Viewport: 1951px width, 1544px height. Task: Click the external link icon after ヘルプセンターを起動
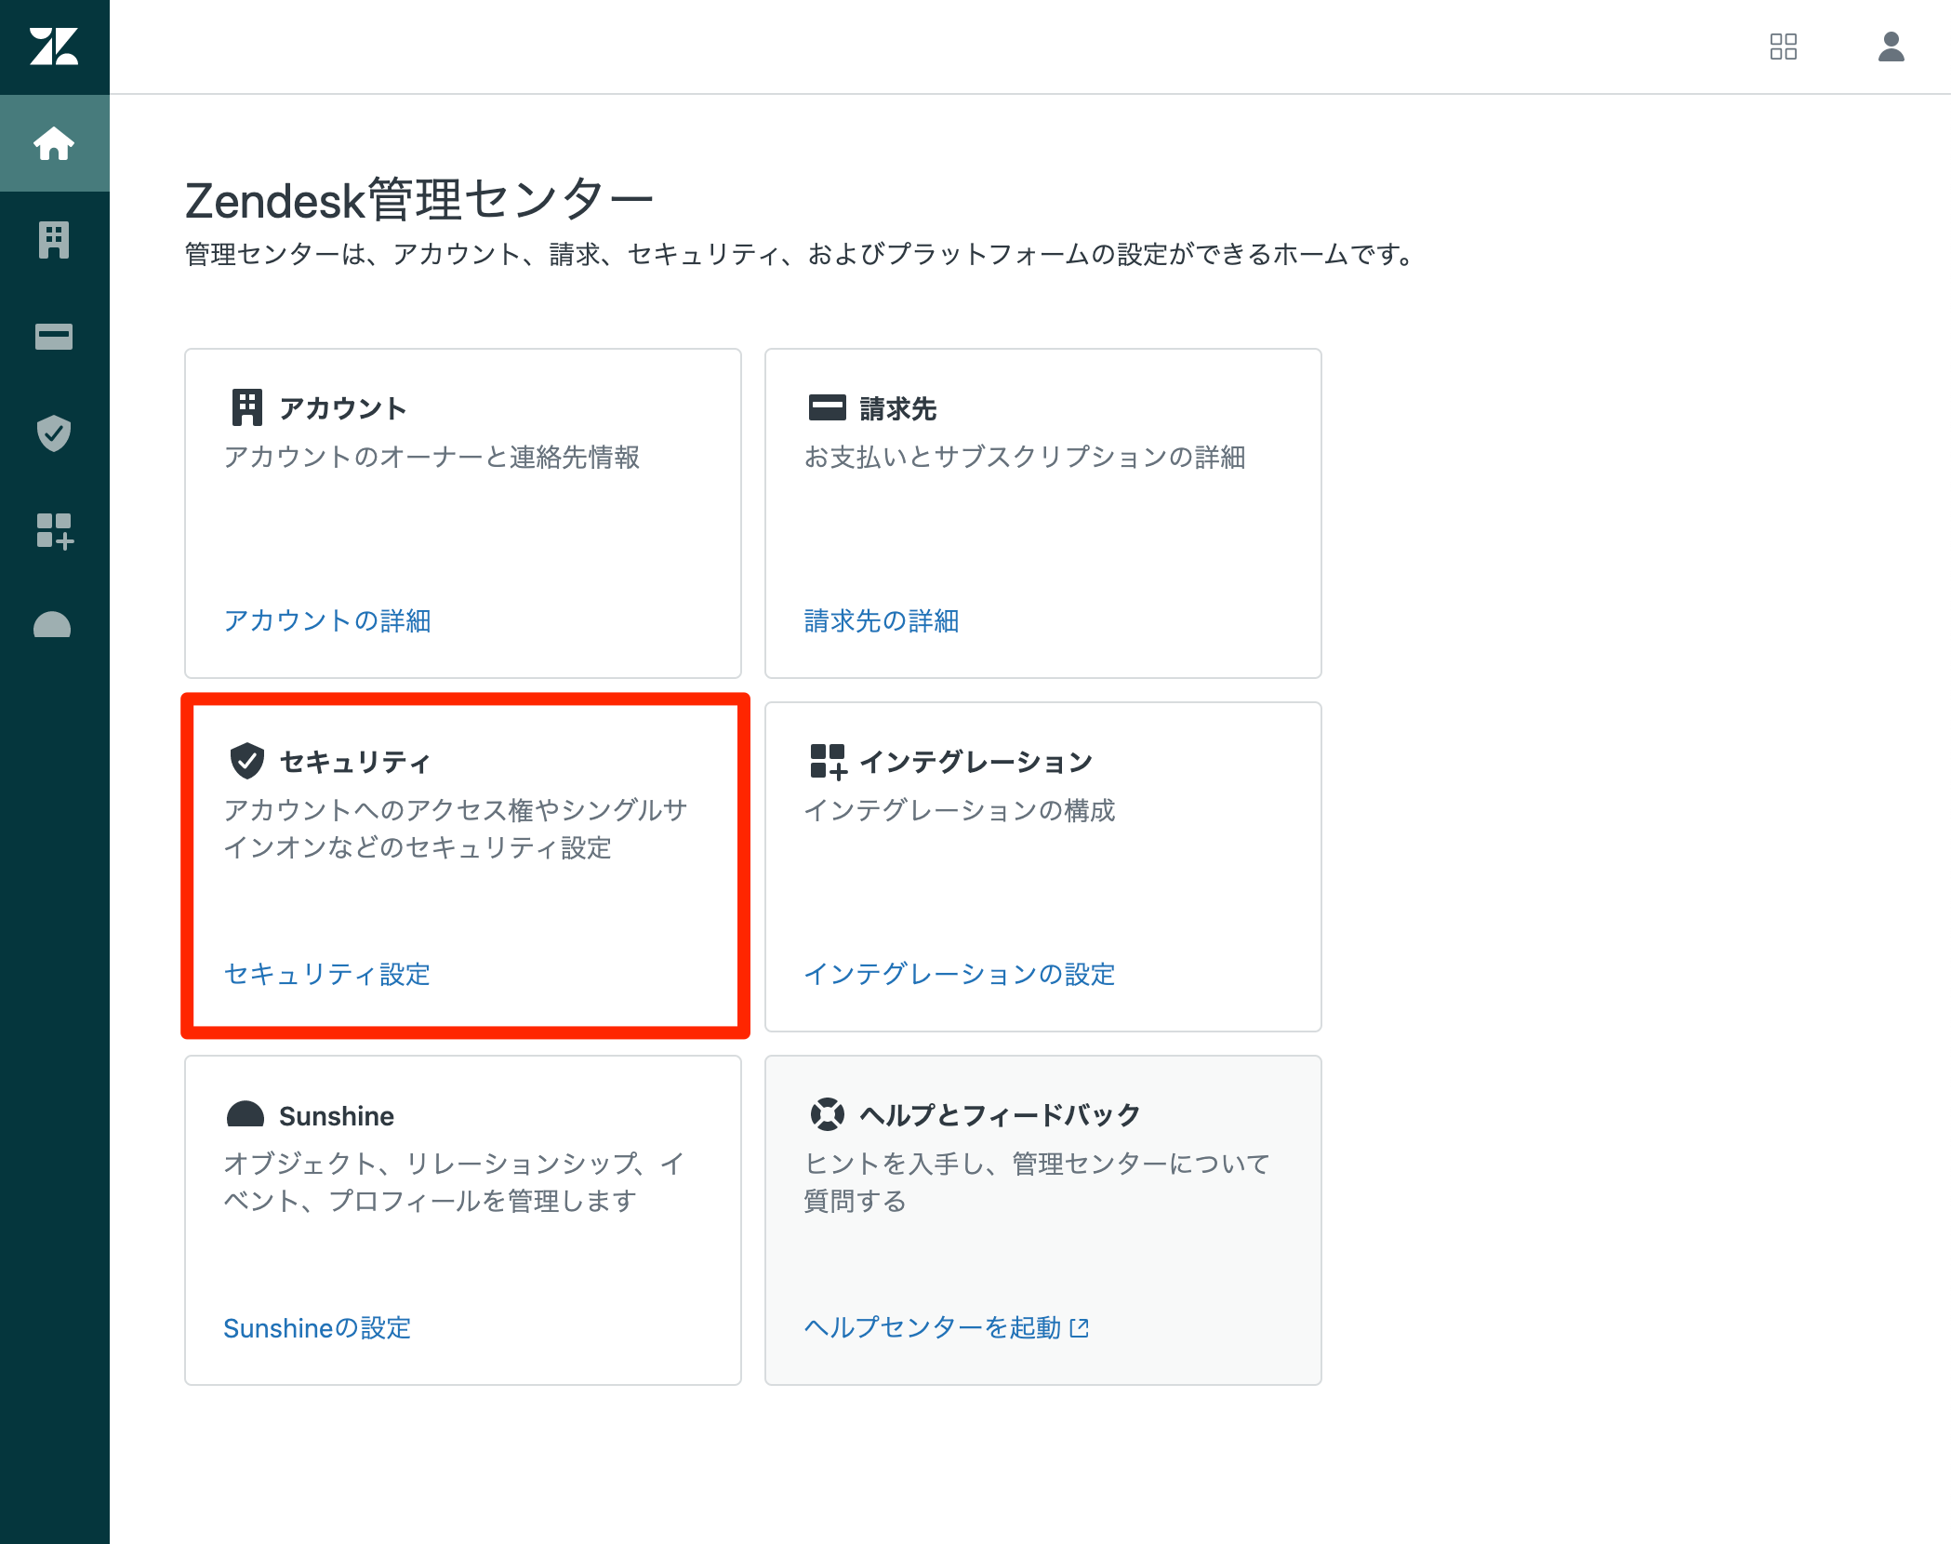point(1079,1327)
